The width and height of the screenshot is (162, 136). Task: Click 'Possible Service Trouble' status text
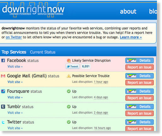[91, 76]
